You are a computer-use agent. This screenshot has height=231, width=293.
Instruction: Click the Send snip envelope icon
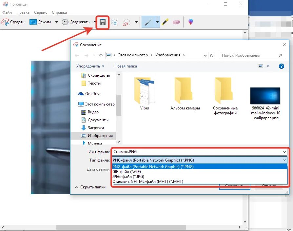(x=127, y=22)
